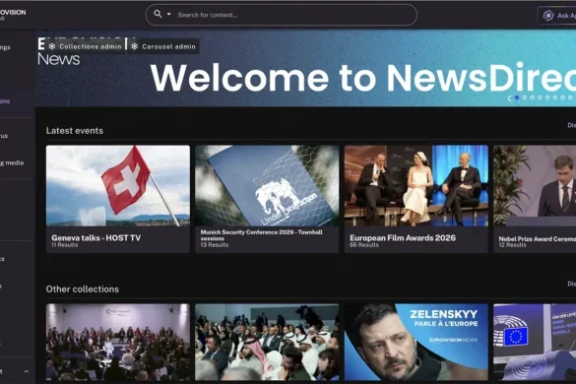Open the Geneva talks Swiss flag thumbnail
This screenshot has width=576, height=384.
[x=118, y=185]
